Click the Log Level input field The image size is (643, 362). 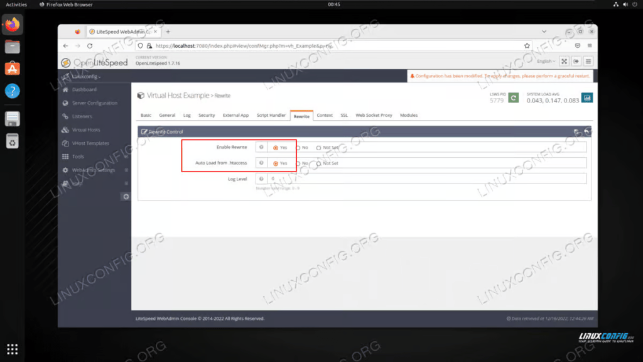(427, 179)
